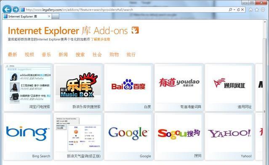Click the 新浪乐库快捷搜索 caption text
Image resolution: width=269 pixels, height=165 pixels.
click(86, 106)
